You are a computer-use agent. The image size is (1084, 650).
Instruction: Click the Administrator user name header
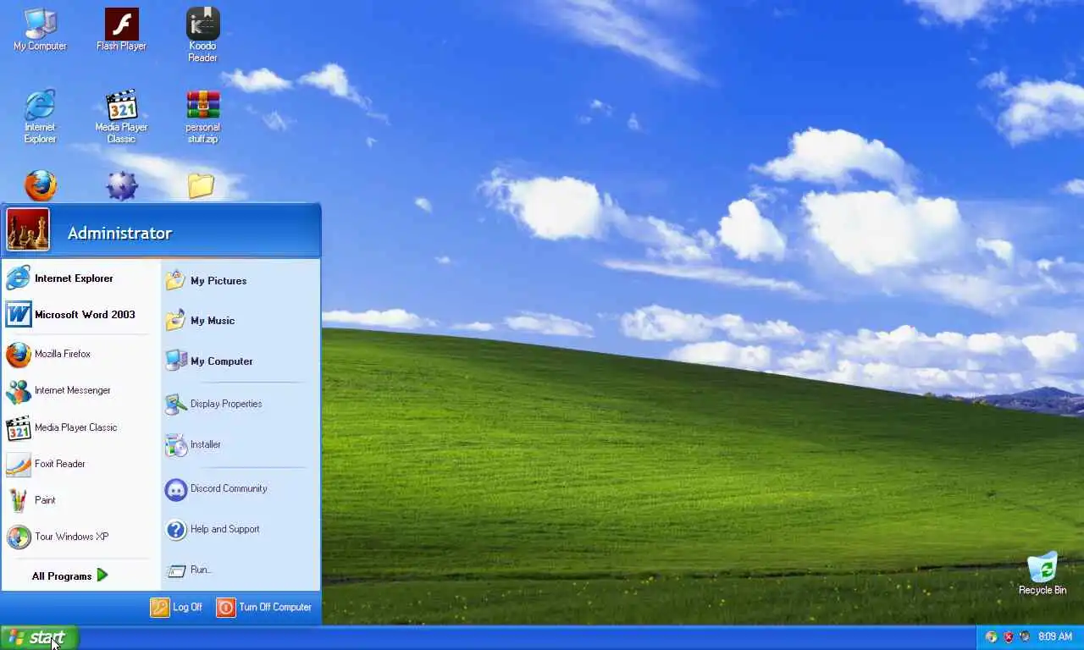[119, 233]
